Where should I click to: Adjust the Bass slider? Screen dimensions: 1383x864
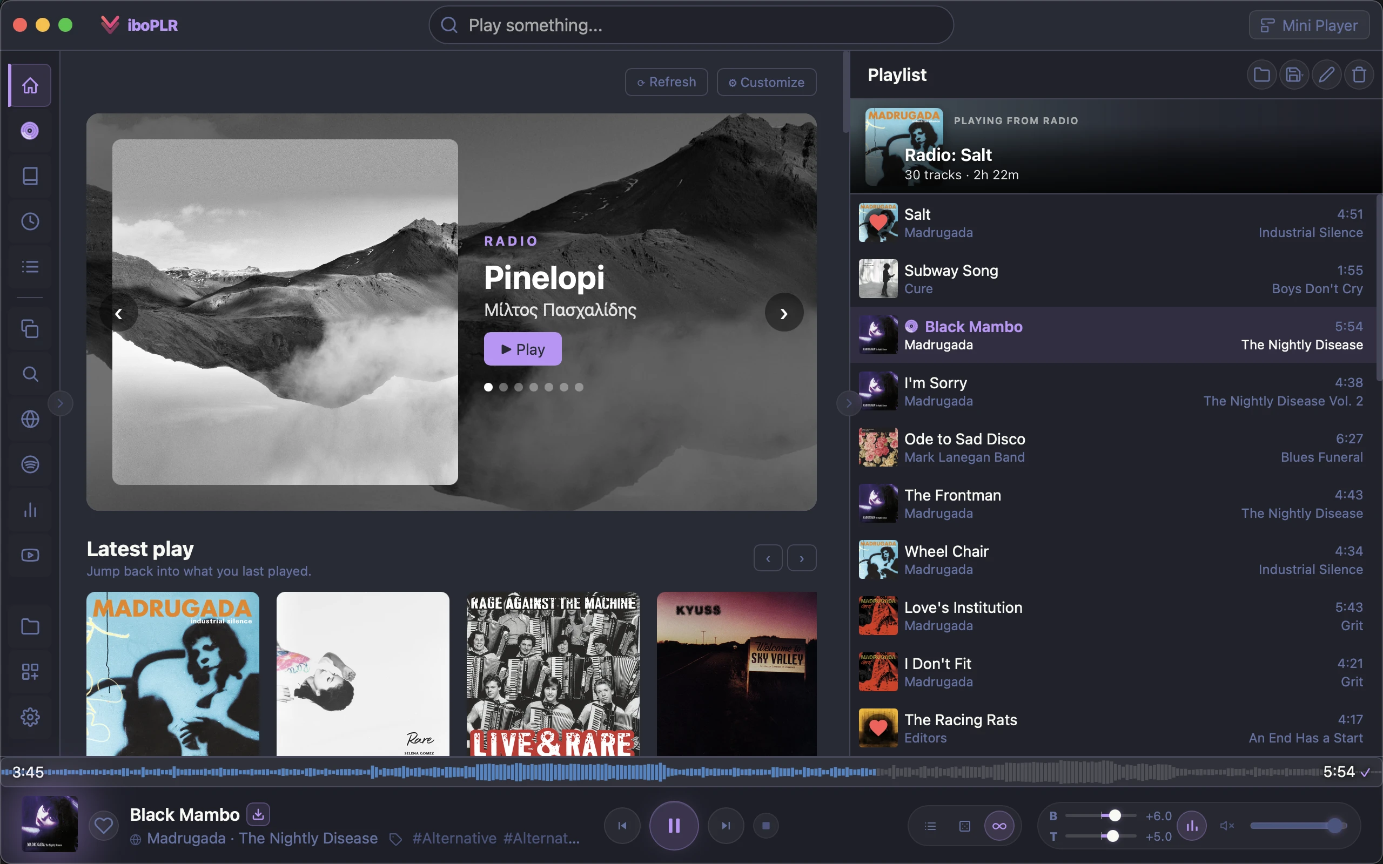pos(1100,816)
